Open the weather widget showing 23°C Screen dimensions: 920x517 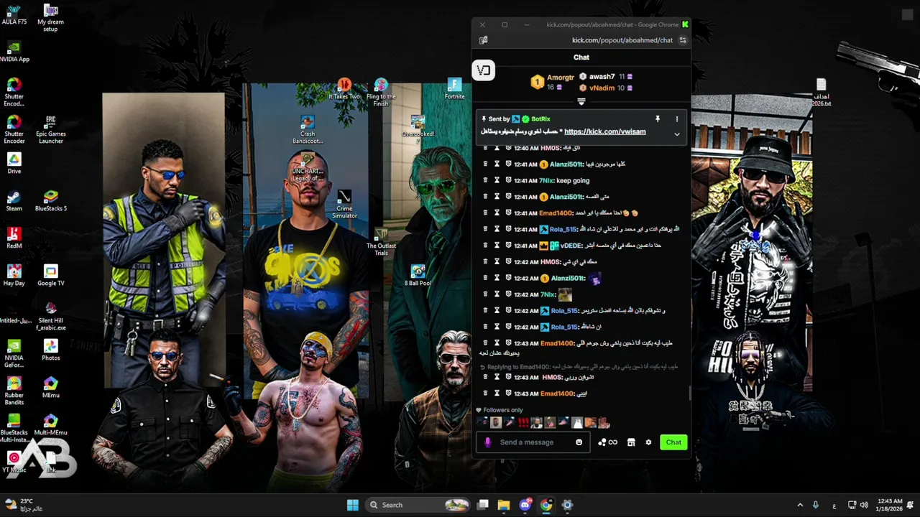(x=24, y=505)
